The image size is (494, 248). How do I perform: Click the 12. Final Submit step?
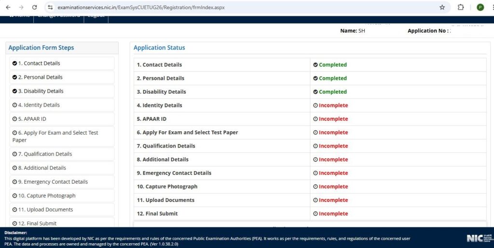tap(62, 223)
